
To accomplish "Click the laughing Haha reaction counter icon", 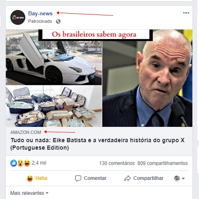I will click(27, 163).
